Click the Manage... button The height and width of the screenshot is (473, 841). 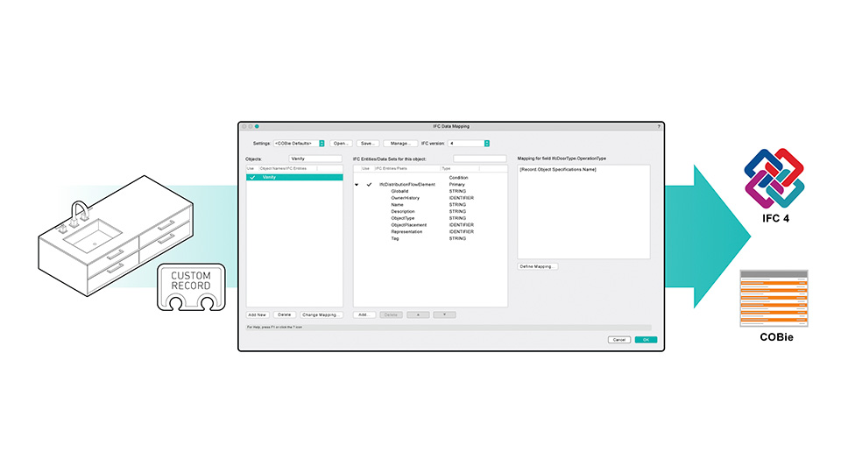point(400,144)
